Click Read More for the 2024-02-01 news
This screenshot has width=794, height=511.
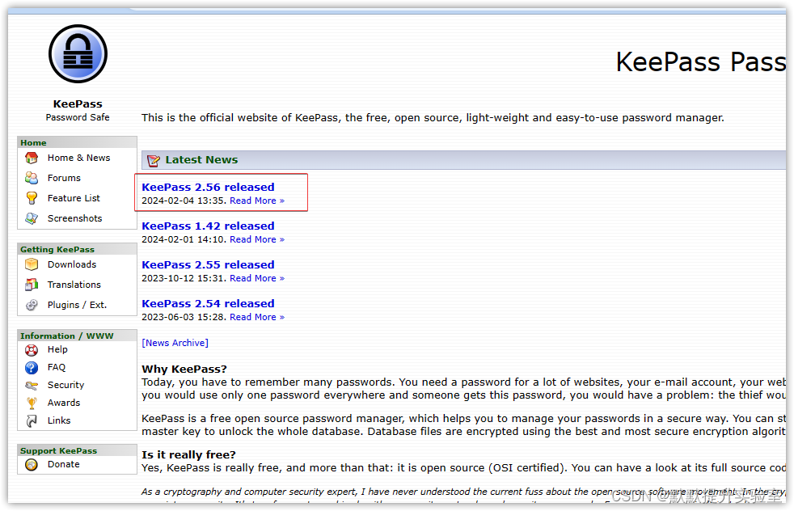[257, 239]
